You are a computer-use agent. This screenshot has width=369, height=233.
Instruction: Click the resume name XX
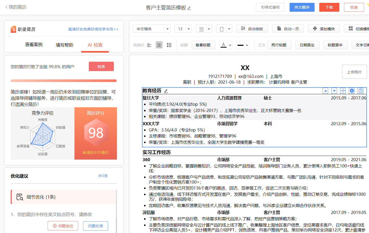coord(245,68)
